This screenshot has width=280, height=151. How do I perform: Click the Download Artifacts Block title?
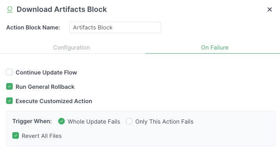pyautogui.click(x=61, y=9)
